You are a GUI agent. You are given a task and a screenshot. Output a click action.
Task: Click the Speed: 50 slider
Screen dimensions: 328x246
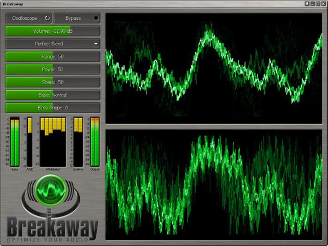coord(52,82)
